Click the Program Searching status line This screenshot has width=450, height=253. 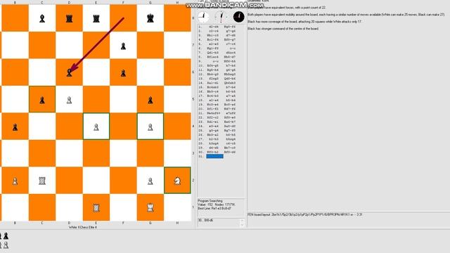click(x=210, y=201)
